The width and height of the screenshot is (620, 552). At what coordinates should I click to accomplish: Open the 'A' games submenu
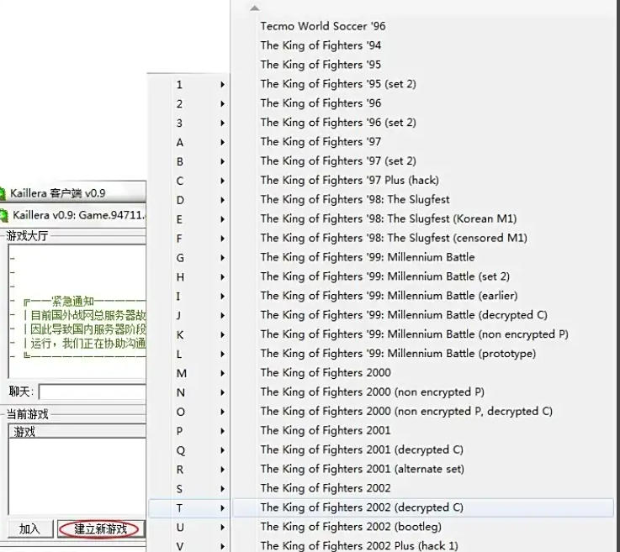(189, 142)
